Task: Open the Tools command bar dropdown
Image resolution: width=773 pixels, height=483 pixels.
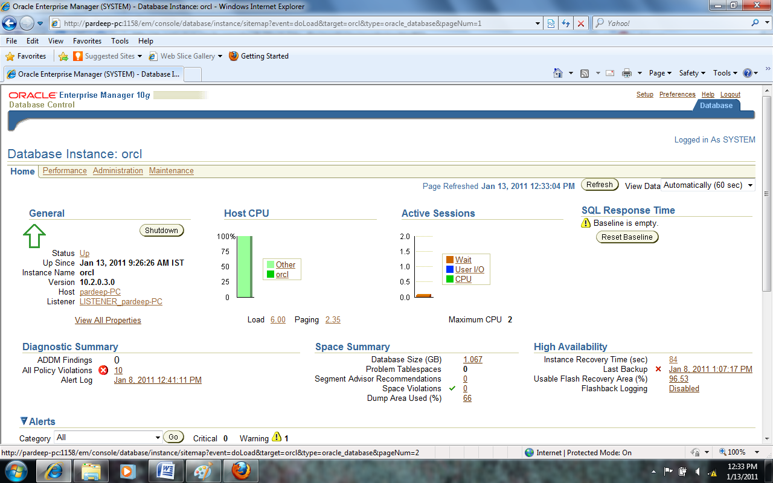Action: coord(725,73)
